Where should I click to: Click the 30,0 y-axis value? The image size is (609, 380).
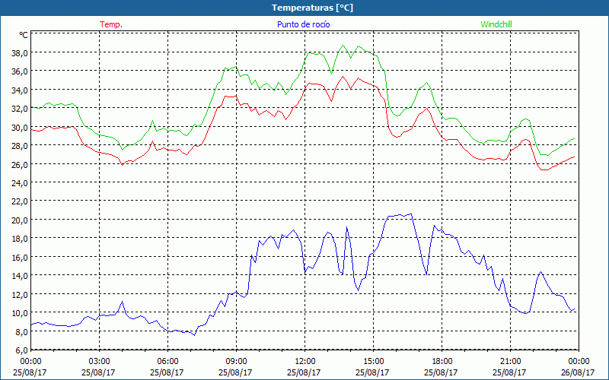click(x=20, y=127)
